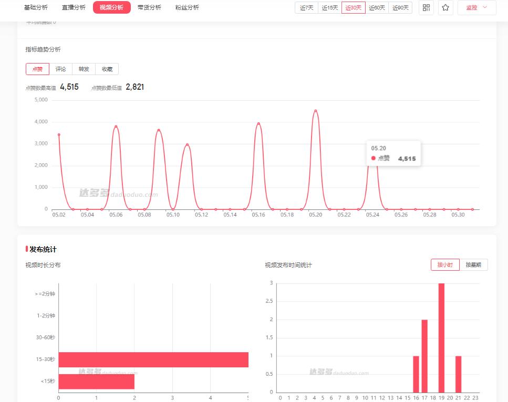Open the 直播分析 tab
The width and height of the screenshot is (508, 402).
tap(74, 8)
